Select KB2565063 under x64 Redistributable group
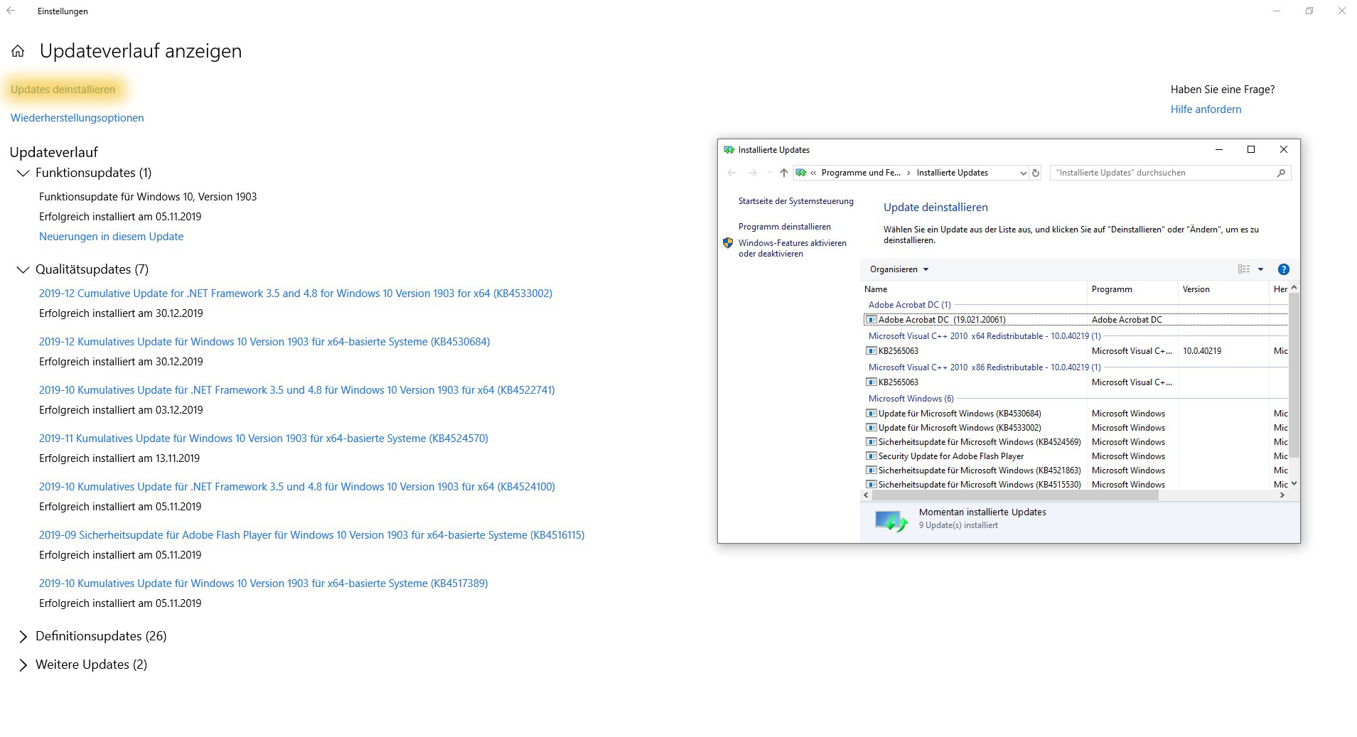This screenshot has width=1357, height=737. (899, 351)
